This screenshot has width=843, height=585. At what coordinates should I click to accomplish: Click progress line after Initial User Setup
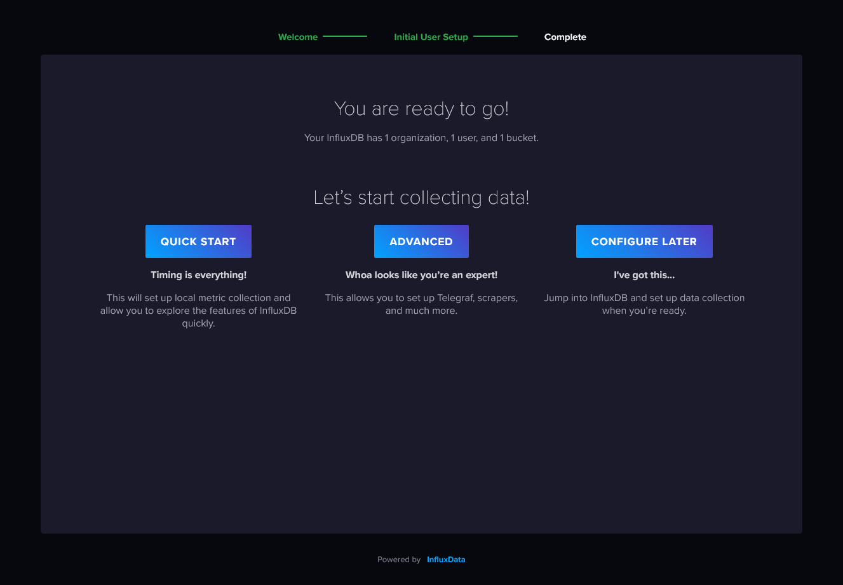496,36
